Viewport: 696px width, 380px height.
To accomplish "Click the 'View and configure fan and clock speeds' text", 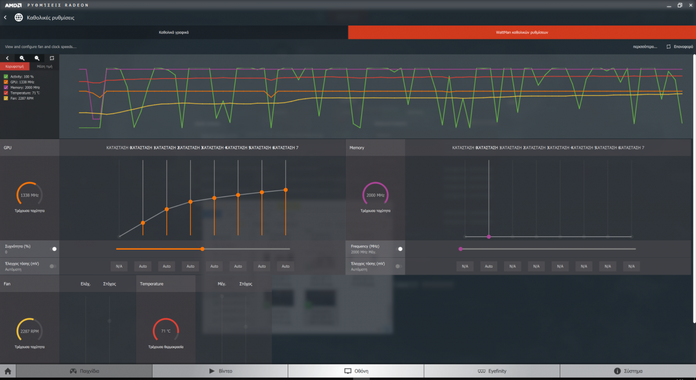I will pos(41,46).
